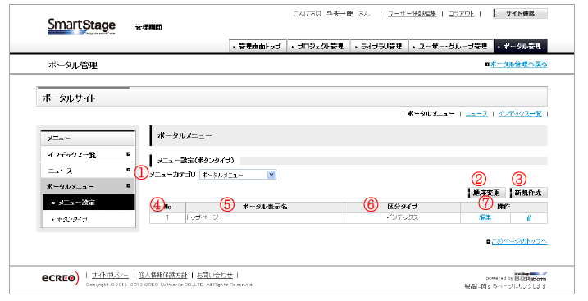This screenshot has width=588, height=301.
Task: Open the ライブラリ管理 tab
Action: pos(380,47)
